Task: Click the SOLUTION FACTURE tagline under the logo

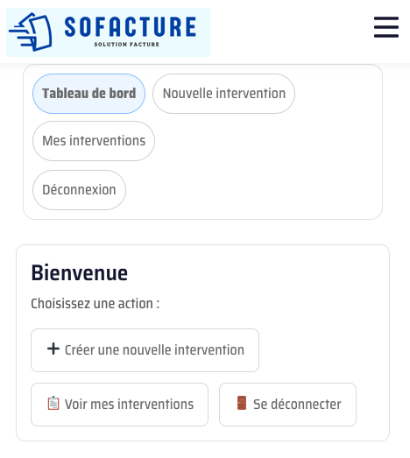Action: (x=126, y=45)
